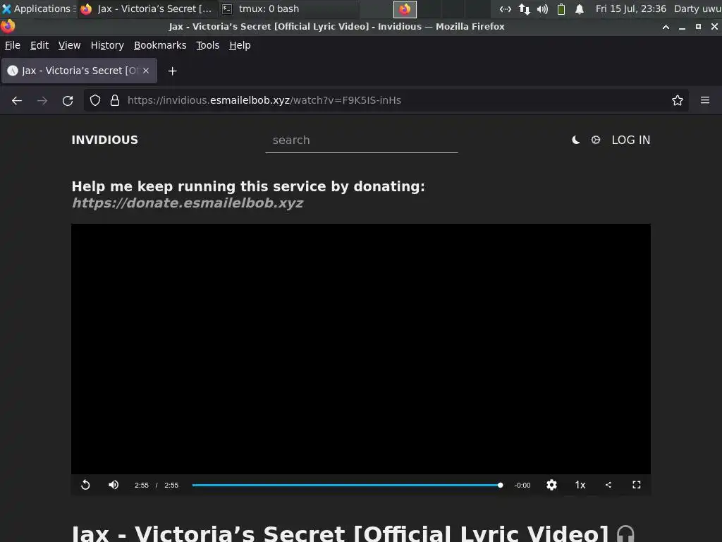Viewport: 722px width, 542px height.
Task: Bookmark this page with star
Action: [677, 100]
